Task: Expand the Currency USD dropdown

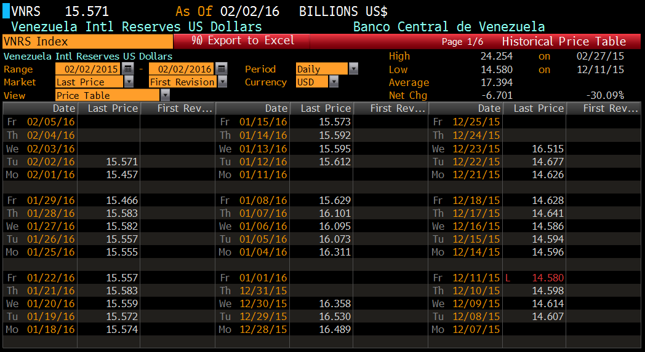Action: pos(334,82)
